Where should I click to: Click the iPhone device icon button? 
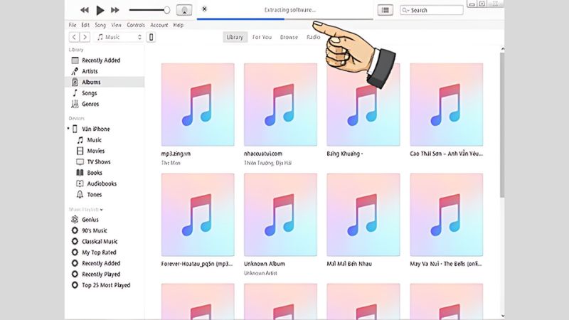[x=151, y=37]
